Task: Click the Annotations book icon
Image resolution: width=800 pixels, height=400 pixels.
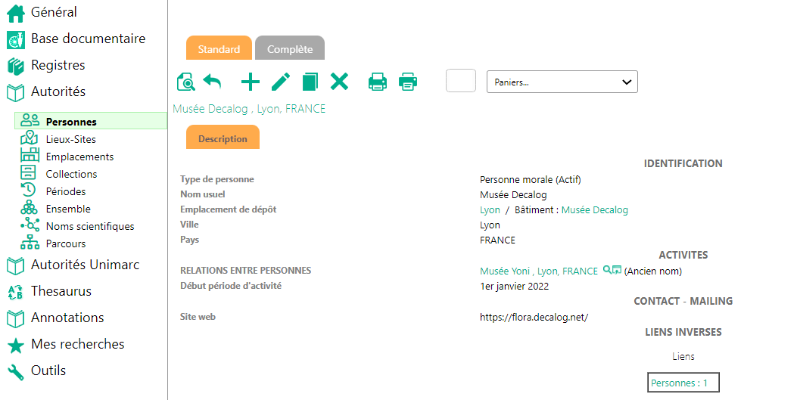Action: 16,319
